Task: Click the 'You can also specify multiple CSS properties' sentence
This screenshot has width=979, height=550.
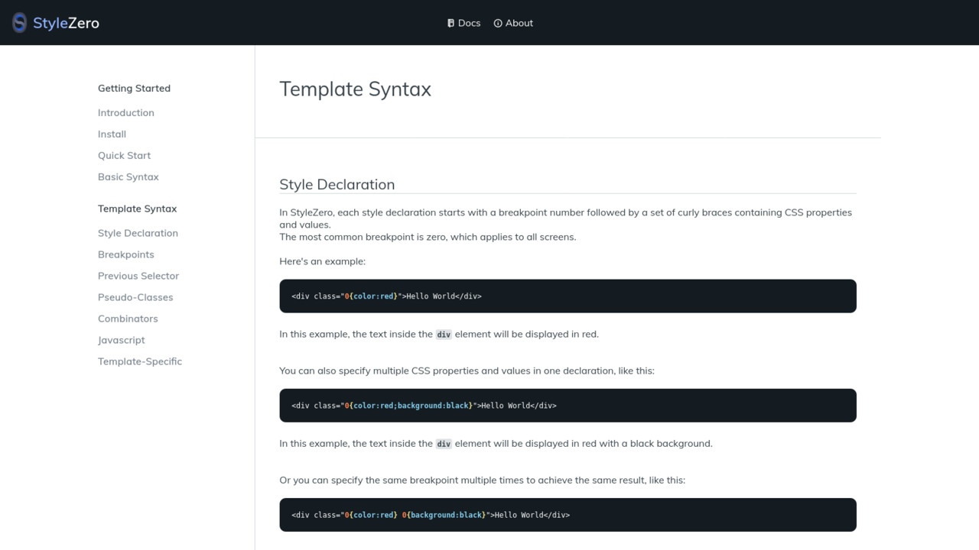Action: pos(467,370)
